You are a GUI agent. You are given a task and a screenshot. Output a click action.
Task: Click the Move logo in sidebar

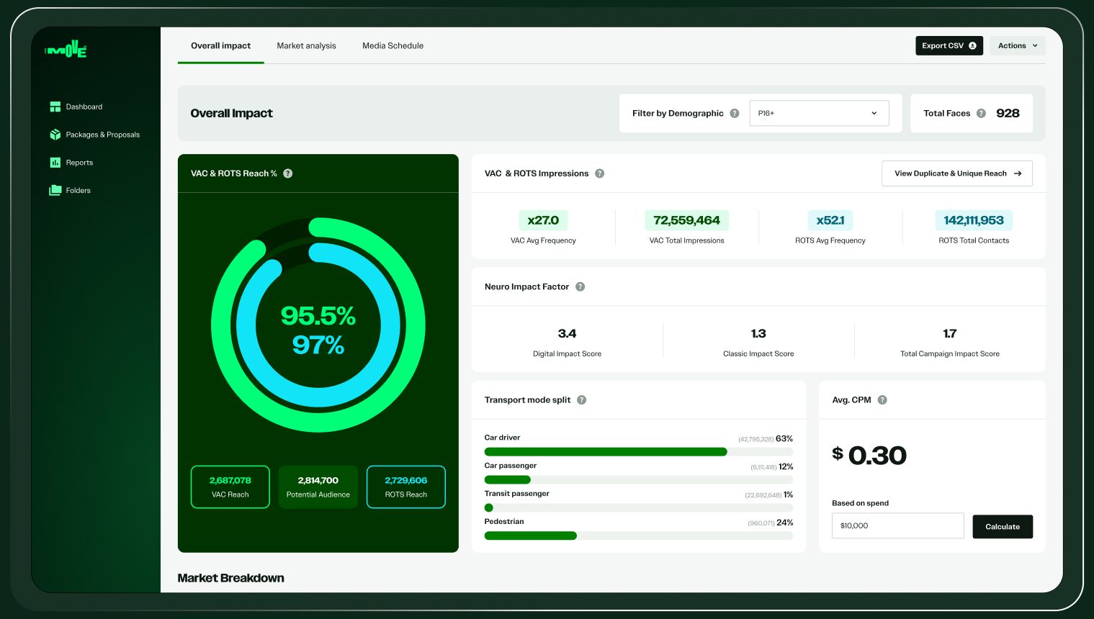click(x=66, y=50)
